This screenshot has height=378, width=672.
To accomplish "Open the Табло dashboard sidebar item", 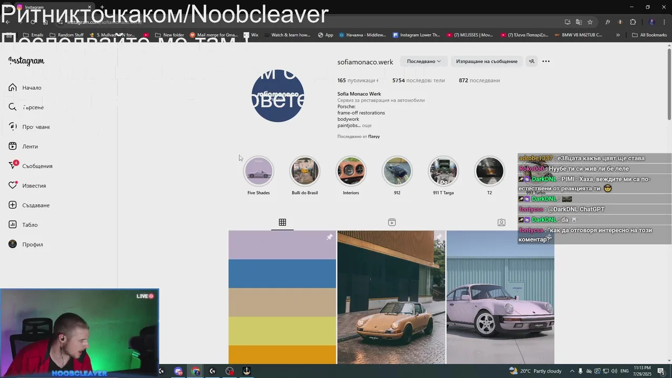I will click(x=24, y=225).
